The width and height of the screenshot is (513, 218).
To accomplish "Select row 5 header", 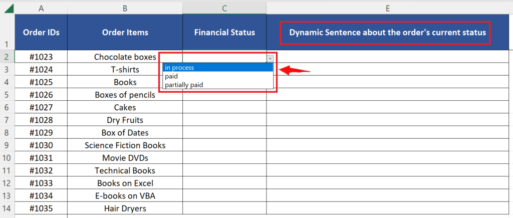I will coord(7,95).
